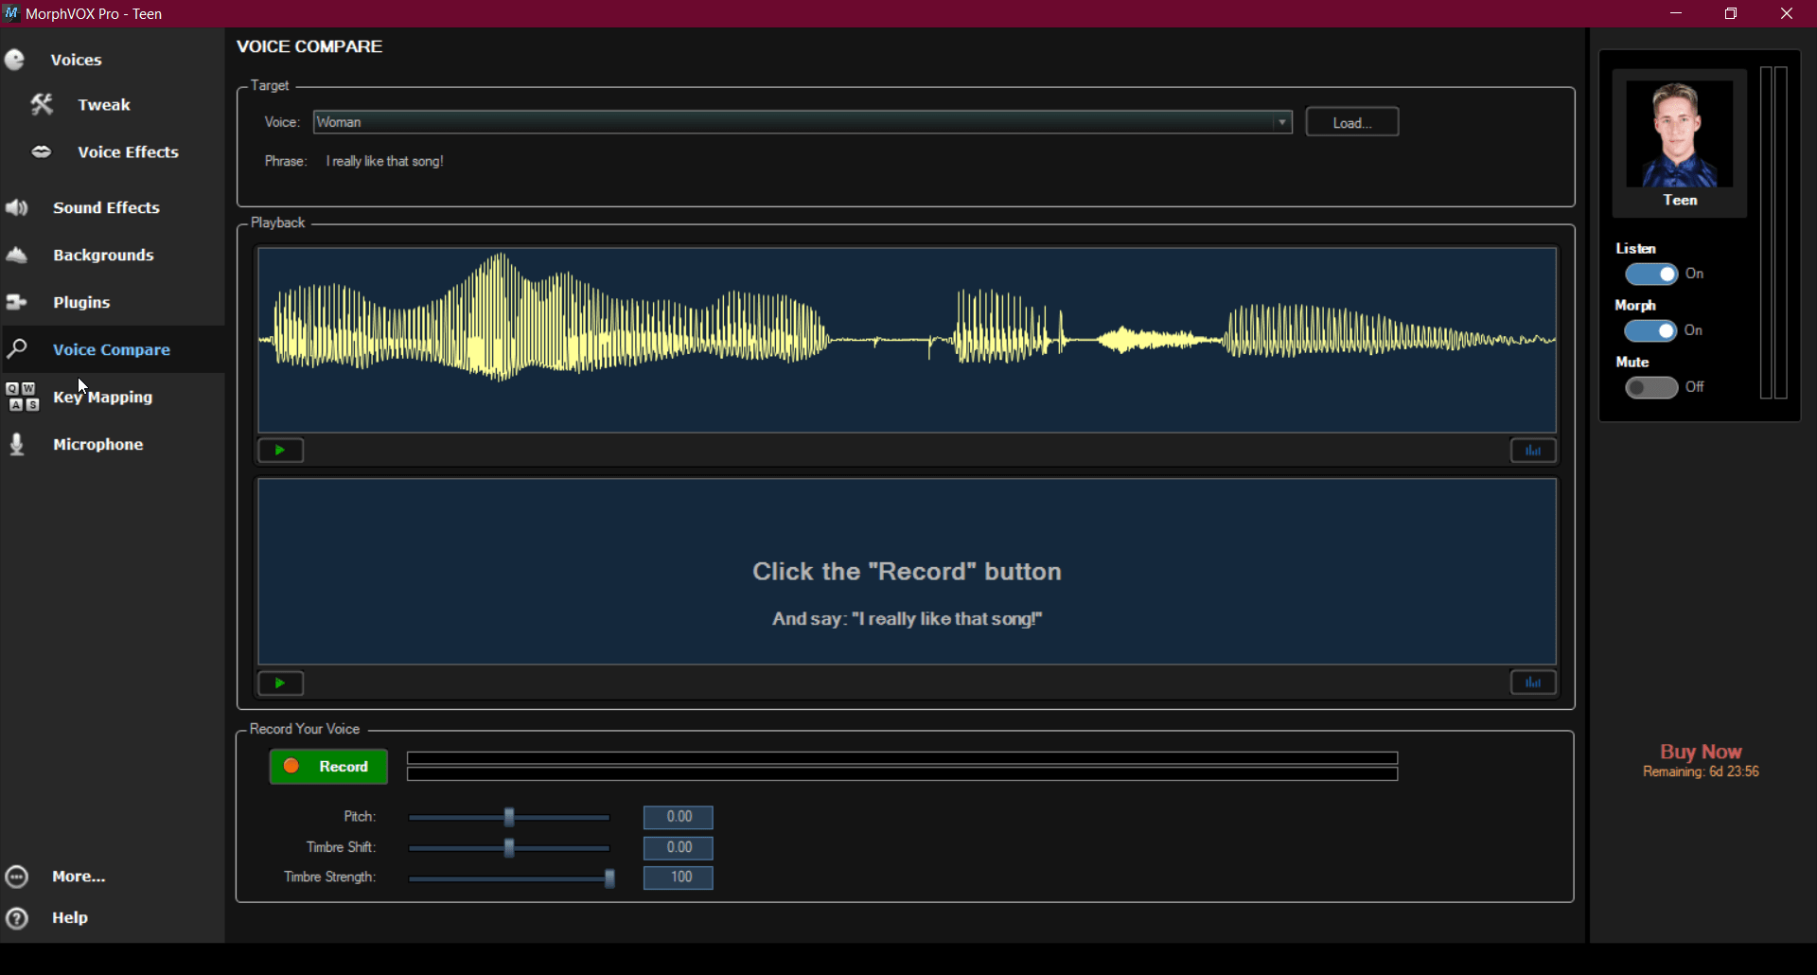Screen dimensions: 1817x975
Task: Click the Pitch value field
Action: 679,817
